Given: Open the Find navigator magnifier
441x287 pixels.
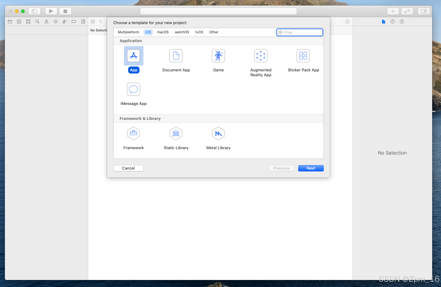Looking at the screenshot, I should pyautogui.click(x=38, y=22).
